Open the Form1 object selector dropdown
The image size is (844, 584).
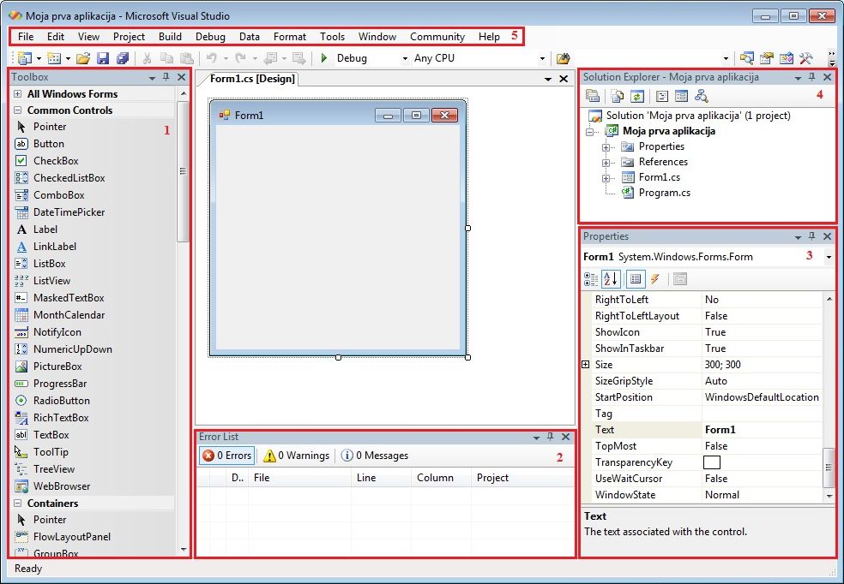829,257
